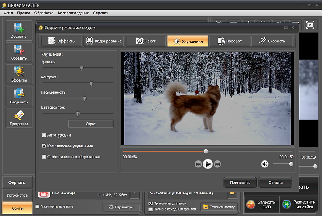
Task: Click main window blurred preview thumbnail
Action: click(x=309, y=90)
